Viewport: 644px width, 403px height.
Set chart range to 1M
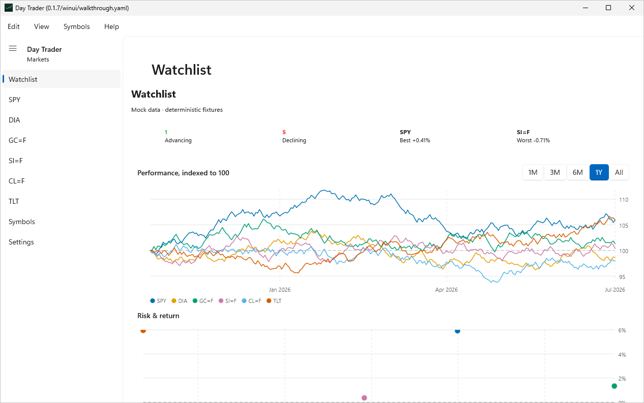point(533,172)
